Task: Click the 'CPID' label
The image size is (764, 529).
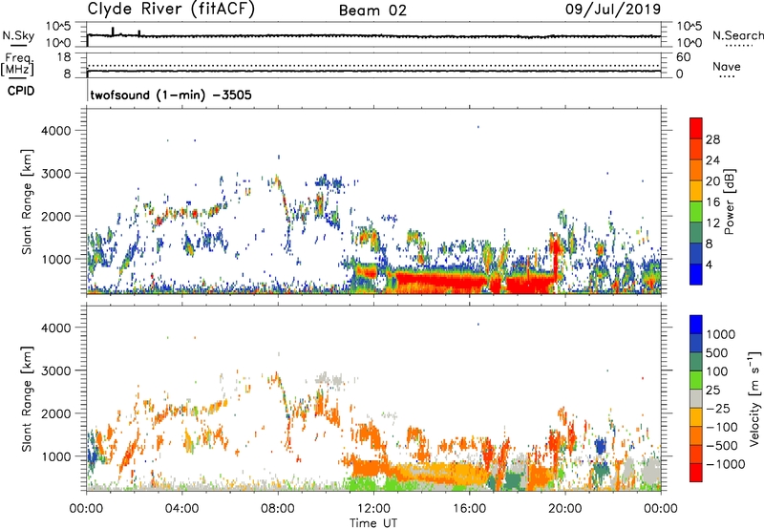Action: tap(21, 91)
